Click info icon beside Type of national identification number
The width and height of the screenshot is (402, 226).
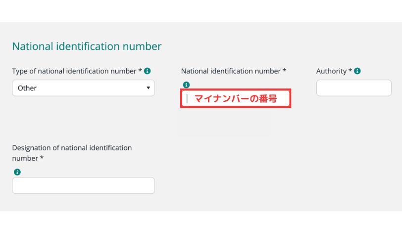[148, 71]
